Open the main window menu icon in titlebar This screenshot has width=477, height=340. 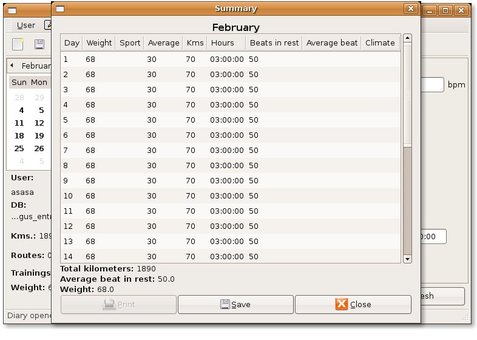pyautogui.click(x=12, y=11)
